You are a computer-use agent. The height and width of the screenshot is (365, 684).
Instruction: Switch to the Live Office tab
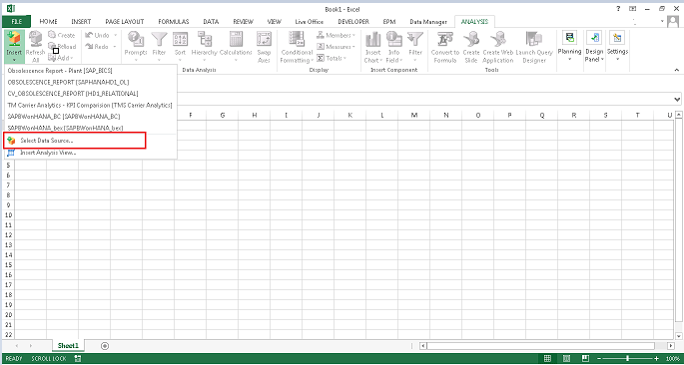click(x=310, y=21)
